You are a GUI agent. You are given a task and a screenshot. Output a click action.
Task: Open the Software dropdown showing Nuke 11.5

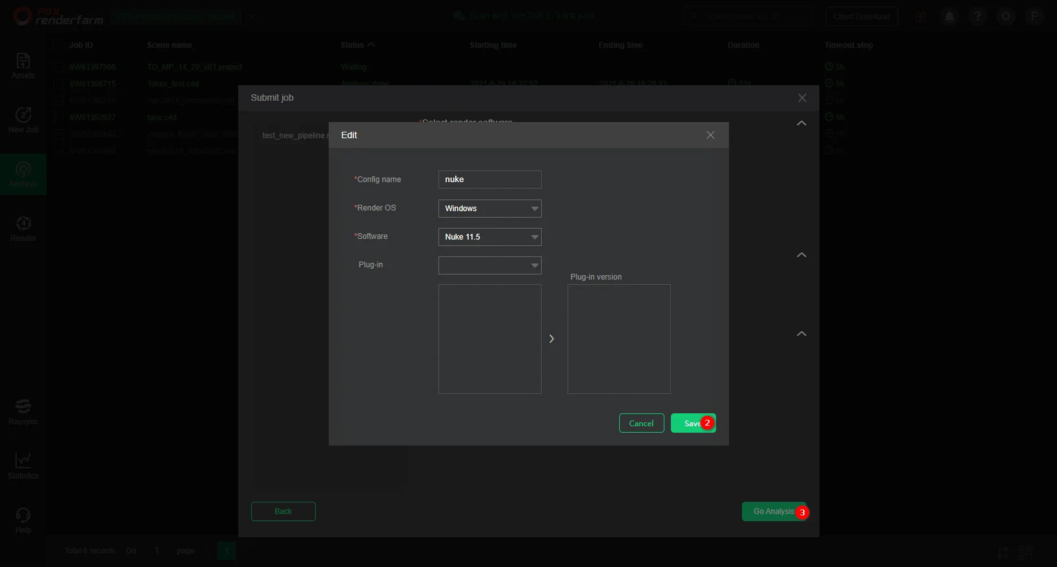click(x=490, y=237)
